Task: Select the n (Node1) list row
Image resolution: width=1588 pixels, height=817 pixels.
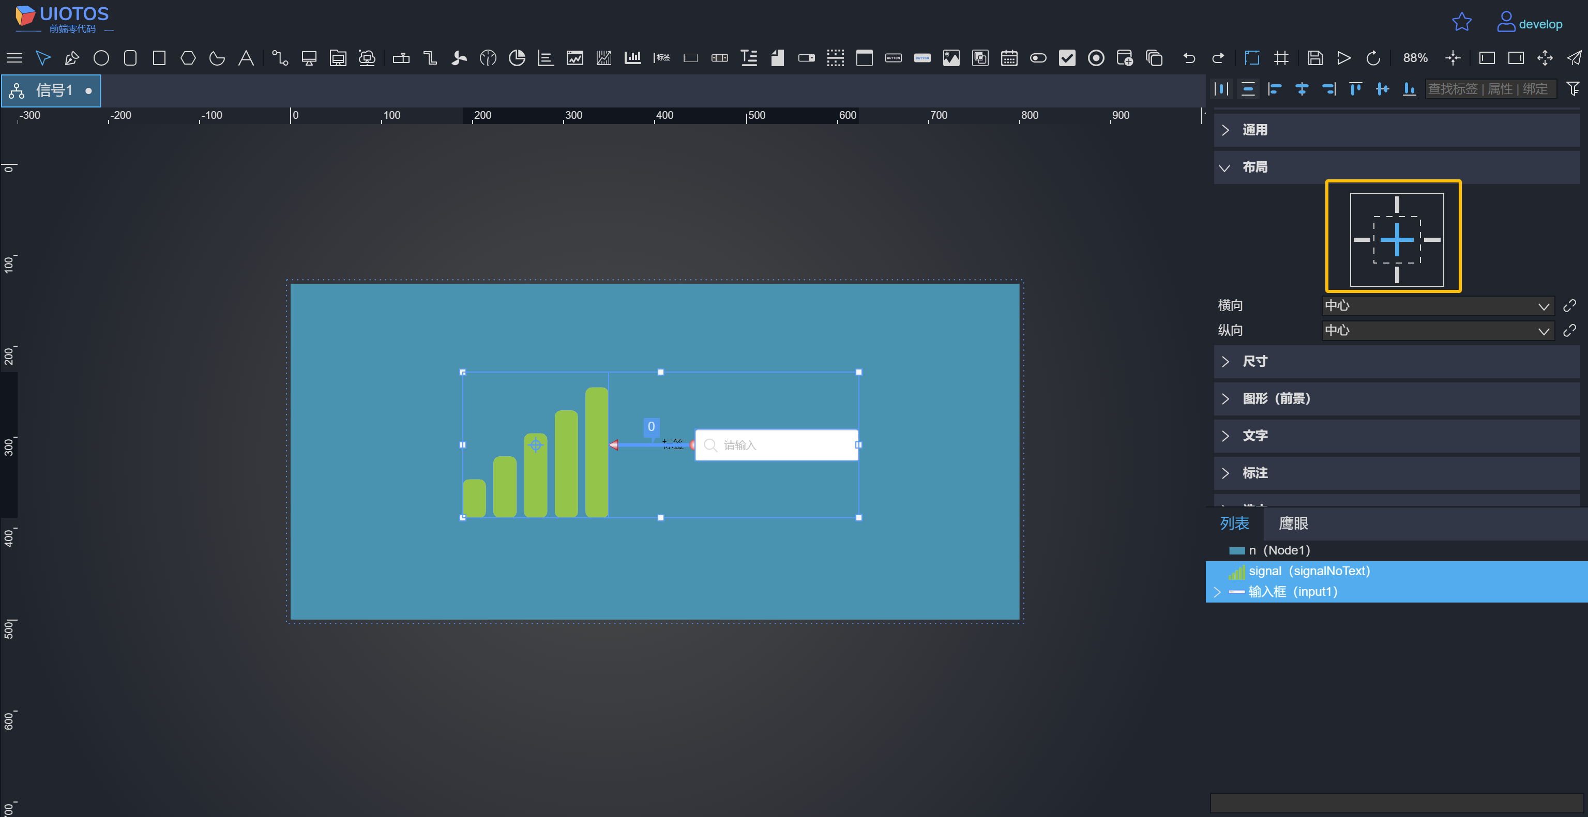Action: click(1396, 551)
